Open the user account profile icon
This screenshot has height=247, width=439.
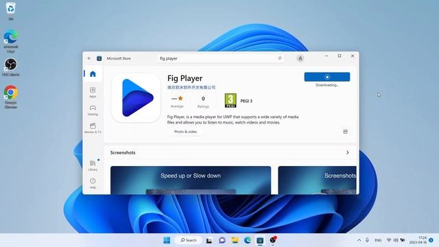(300, 58)
